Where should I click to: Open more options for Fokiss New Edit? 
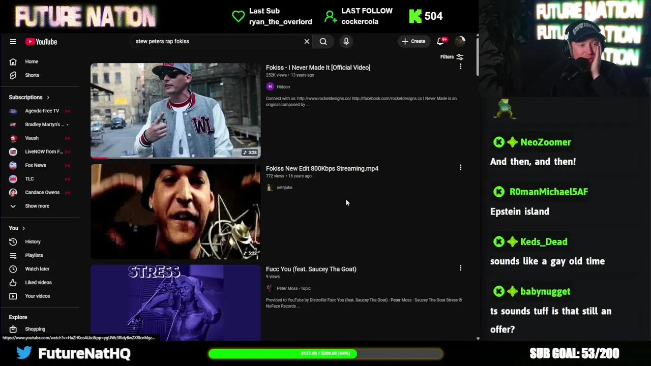[x=460, y=167]
